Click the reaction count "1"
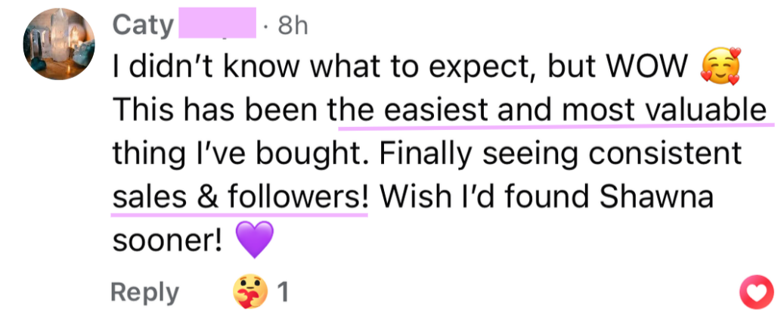784x310 pixels. 283,292
